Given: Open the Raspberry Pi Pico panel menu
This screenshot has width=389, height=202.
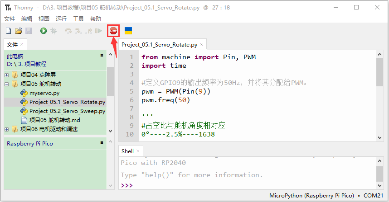Looking at the screenshot, I should (102, 143).
